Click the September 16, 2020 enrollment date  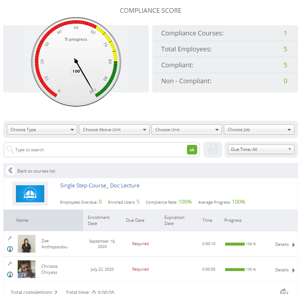(x=102, y=244)
